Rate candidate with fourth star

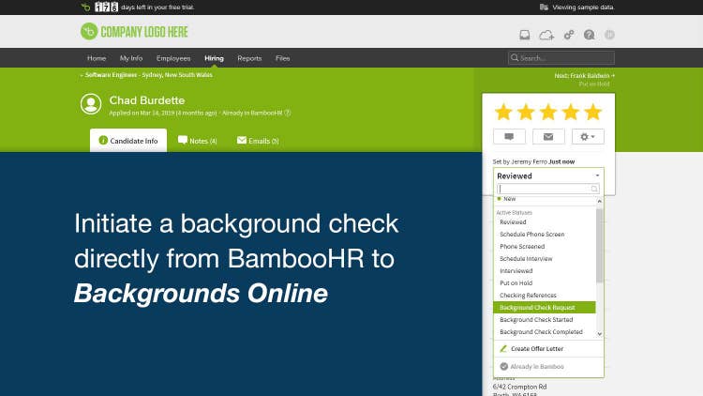tap(570, 112)
